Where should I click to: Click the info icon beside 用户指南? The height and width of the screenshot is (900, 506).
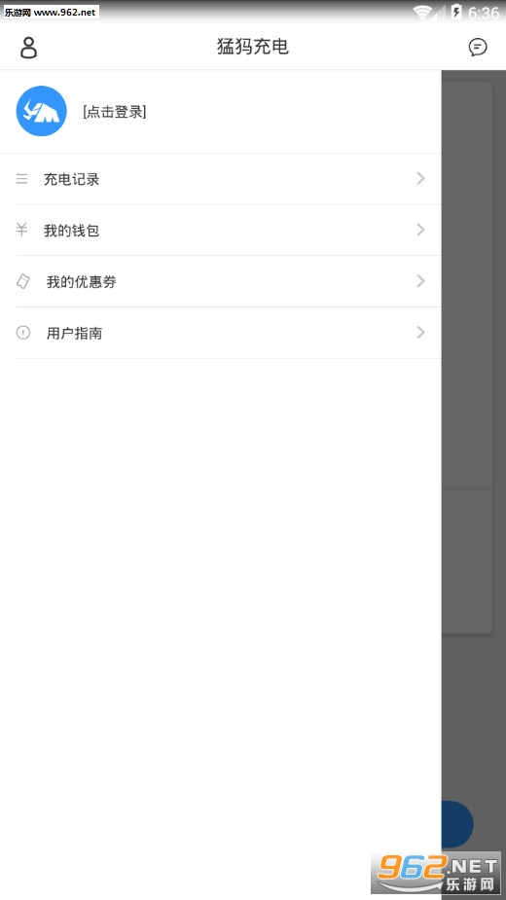click(x=23, y=333)
